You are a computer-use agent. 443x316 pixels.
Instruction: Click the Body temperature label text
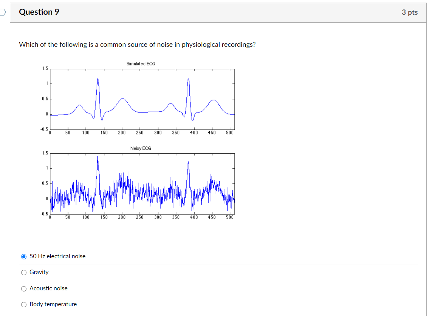click(53, 304)
